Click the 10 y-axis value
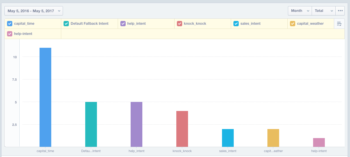Screen dimensions: 350x157 (x=15, y=57)
